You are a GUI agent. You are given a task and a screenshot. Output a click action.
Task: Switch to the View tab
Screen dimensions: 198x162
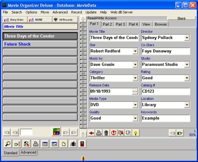tap(146, 24)
